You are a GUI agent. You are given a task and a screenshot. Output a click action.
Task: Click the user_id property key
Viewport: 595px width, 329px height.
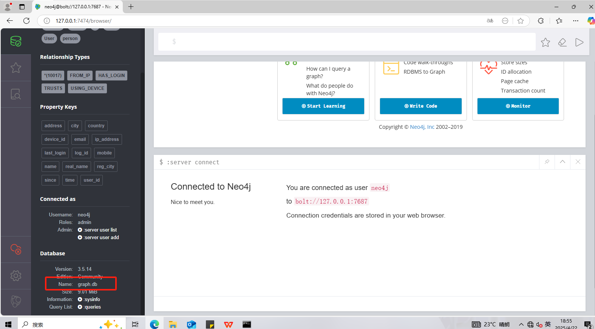coord(92,180)
